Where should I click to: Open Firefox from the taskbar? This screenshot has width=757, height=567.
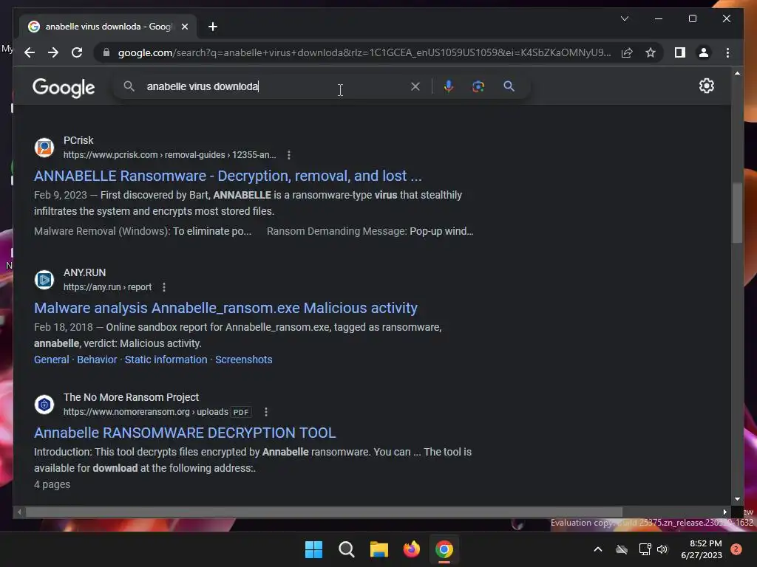pyautogui.click(x=411, y=549)
